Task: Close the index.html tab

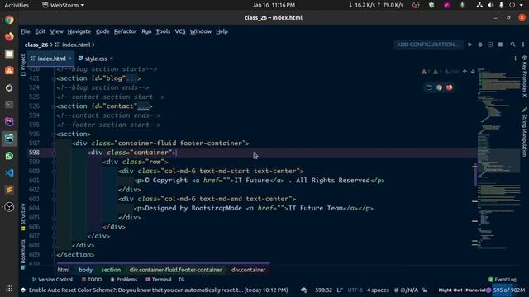Action: (70, 59)
